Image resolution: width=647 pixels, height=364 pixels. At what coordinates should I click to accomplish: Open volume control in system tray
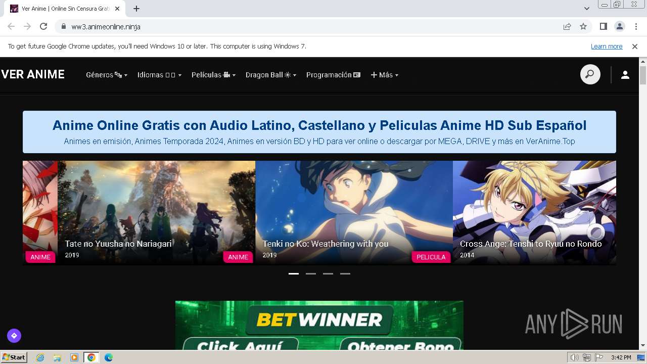(574, 357)
